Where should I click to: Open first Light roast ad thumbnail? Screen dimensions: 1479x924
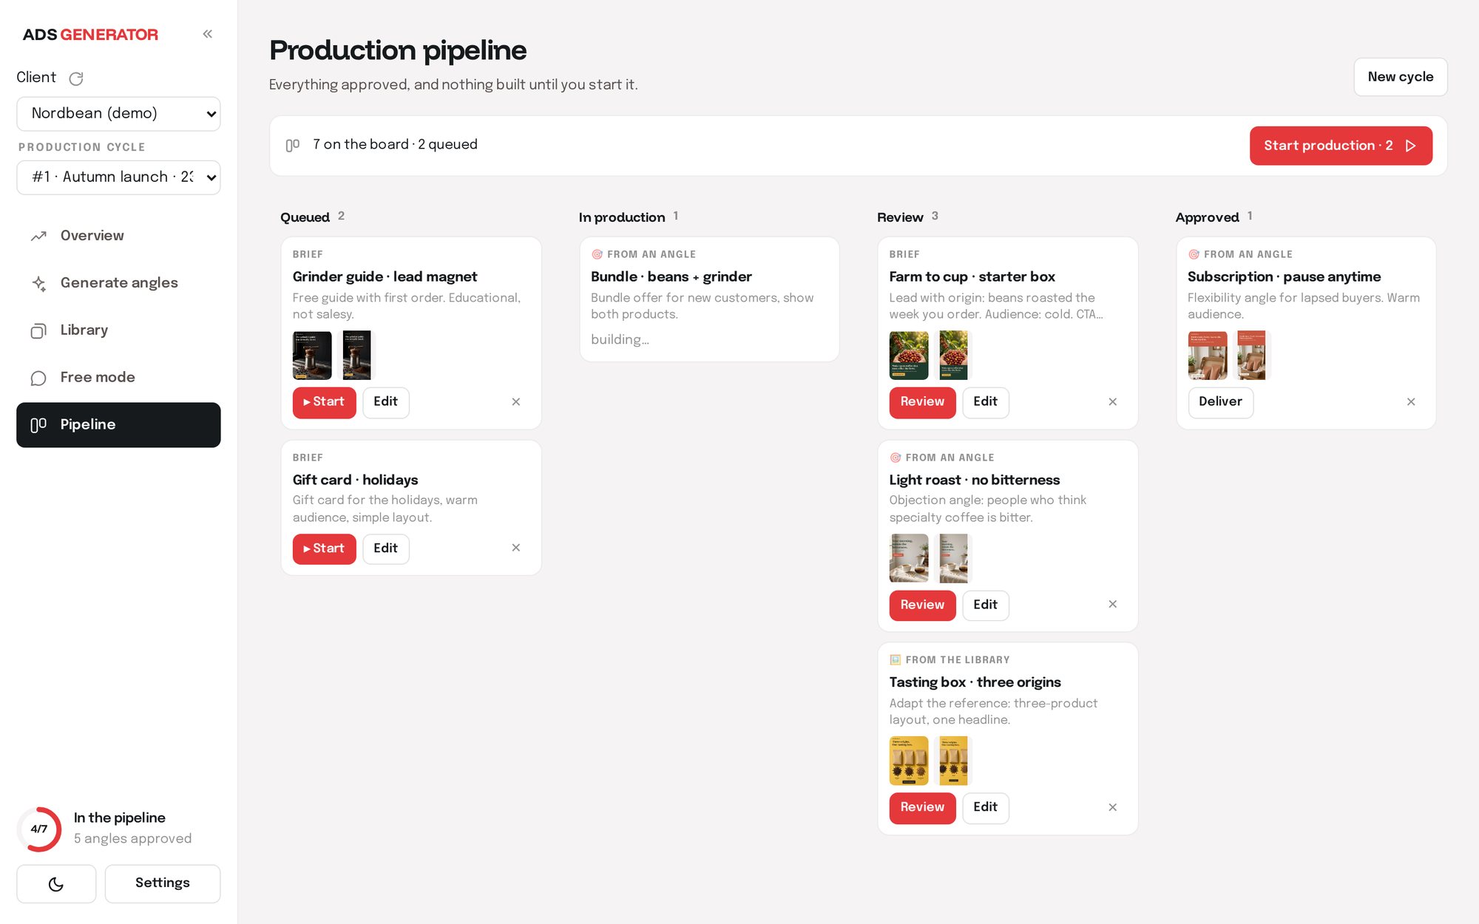pyautogui.click(x=909, y=558)
